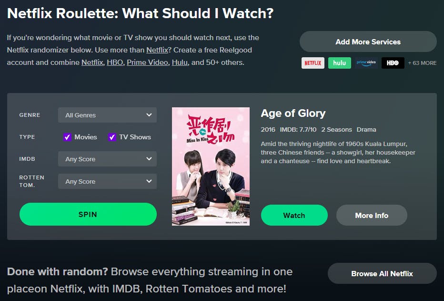This screenshot has height=301, width=444.
Task: Click the Prime Video service logo icon
Action: (366, 63)
